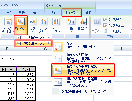This screenshot has height=101, width=132.
Task: Click the cell with value 546
Action: point(8,94)
